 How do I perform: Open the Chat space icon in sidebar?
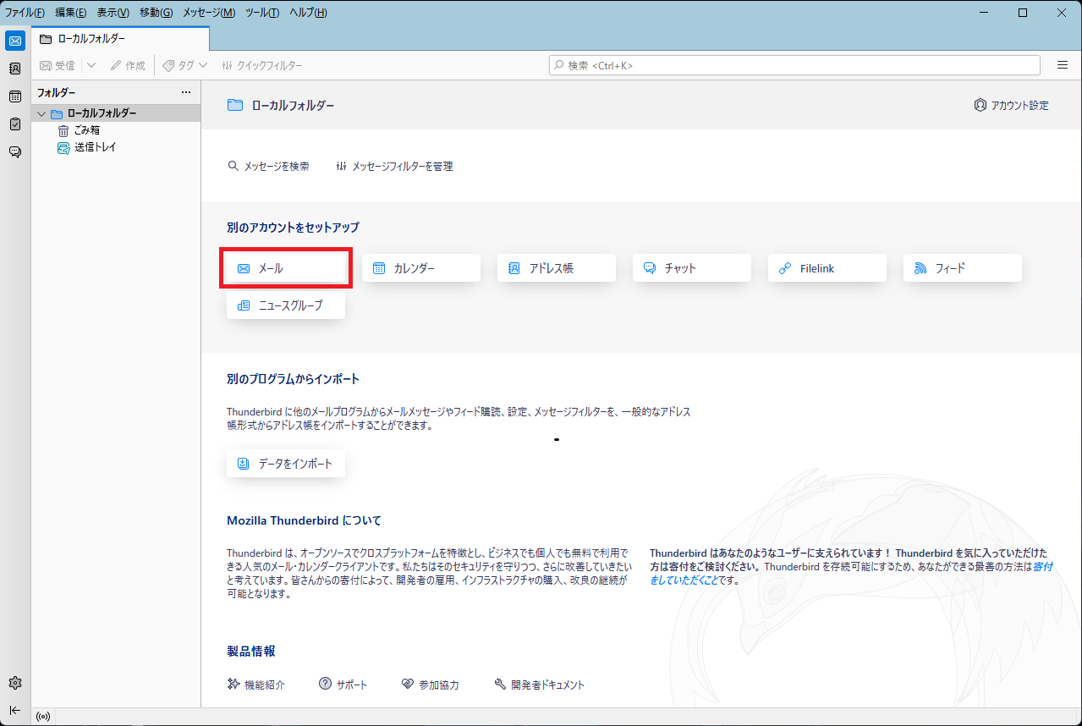(x=14, y=152)
